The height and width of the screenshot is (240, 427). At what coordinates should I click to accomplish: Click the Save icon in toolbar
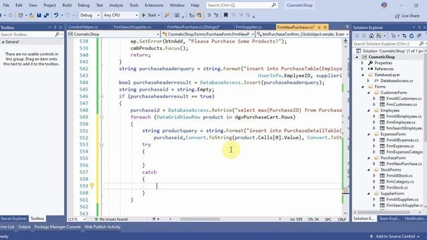[39, 15]
